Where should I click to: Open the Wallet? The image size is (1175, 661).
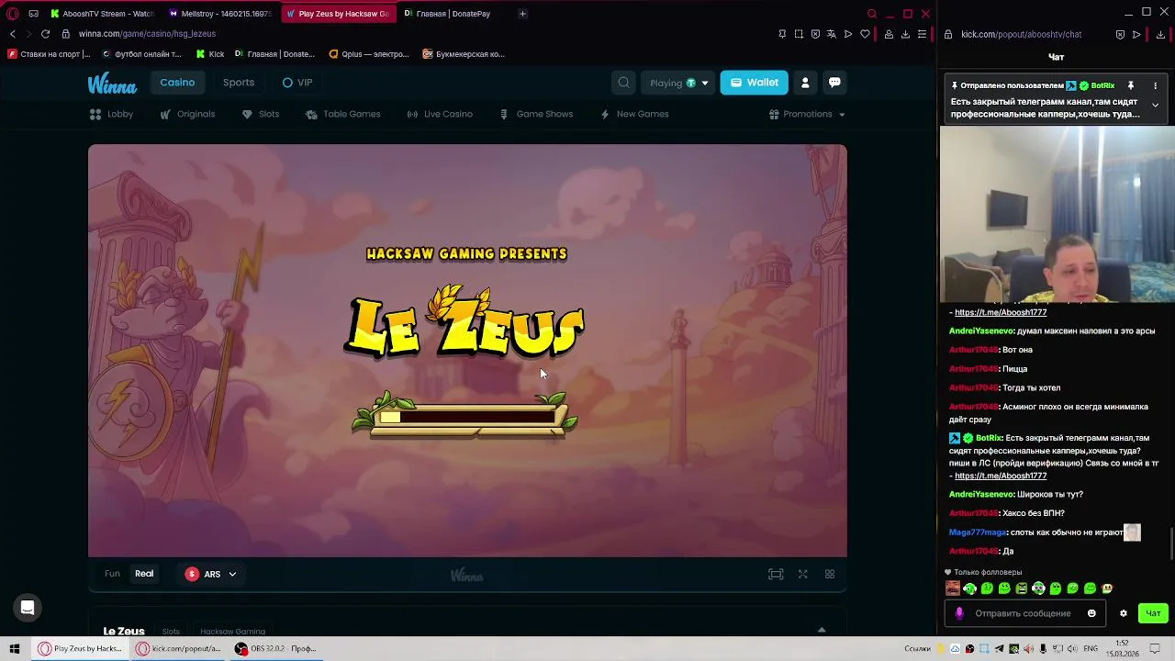pyautogui.click(x=754, y=83)
